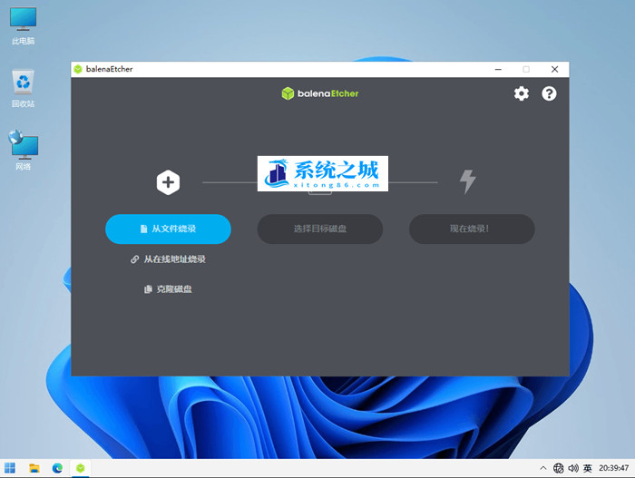Switch the 英 input method indicator
Image resolution: width=635 pixels, height=478 pixels.
(588, 468)
